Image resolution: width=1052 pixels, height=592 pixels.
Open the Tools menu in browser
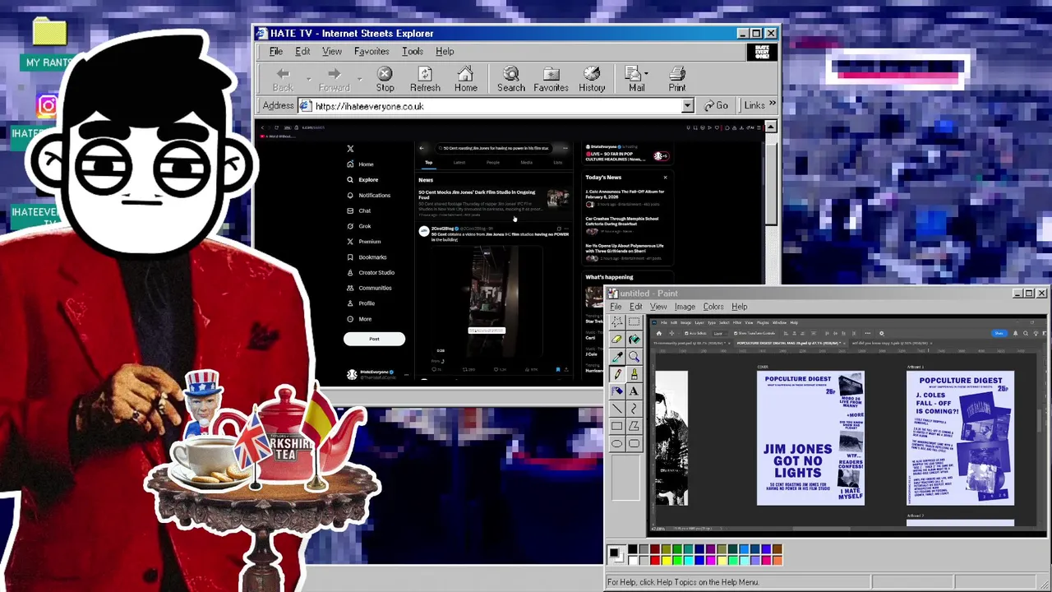(x=413, y=51)
